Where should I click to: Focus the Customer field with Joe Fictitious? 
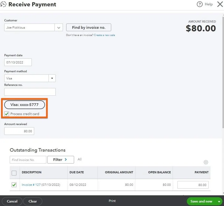click(x=29, y=27)
